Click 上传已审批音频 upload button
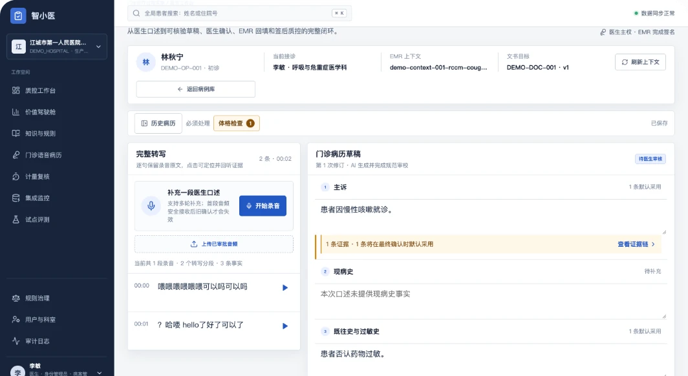The width and height of the screenshot is (688, 376). pyautogui.click(x=214, y=244)
